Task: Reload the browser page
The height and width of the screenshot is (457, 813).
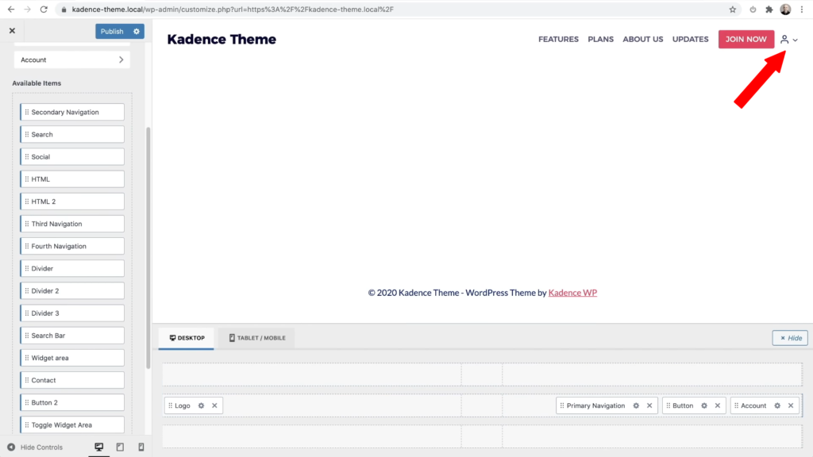Action: [x=44, y=10]
